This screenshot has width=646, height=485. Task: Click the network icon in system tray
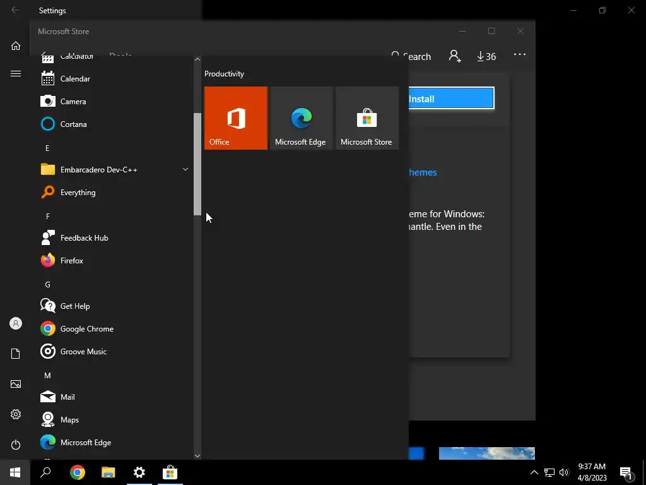(x=549, y=472)
